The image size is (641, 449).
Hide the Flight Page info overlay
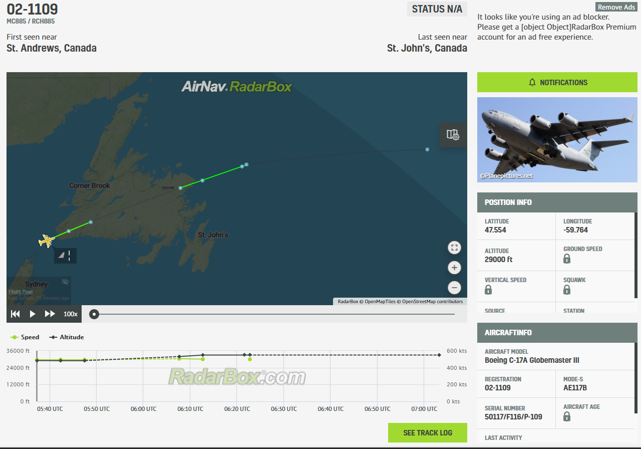(65, 282)
